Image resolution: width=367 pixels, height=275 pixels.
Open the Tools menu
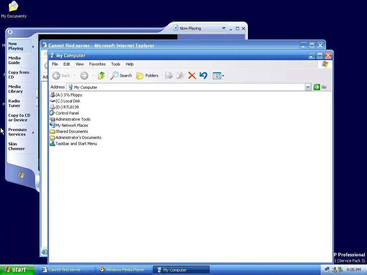click(116, 64)
